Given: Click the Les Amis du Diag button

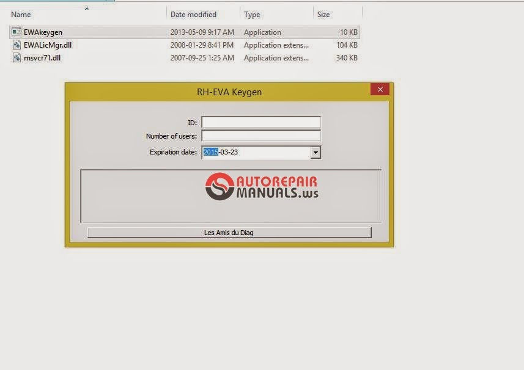Looking at the screenshot, I should tap(229, 233).
